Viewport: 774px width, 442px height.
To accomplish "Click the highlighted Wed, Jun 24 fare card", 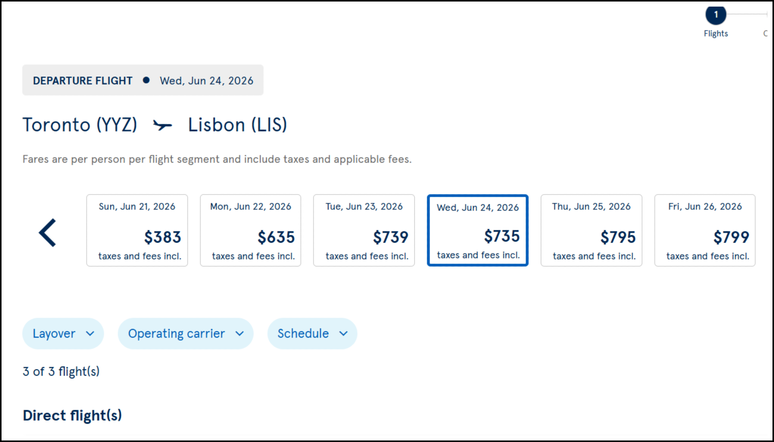I will [x=477, y=230].
